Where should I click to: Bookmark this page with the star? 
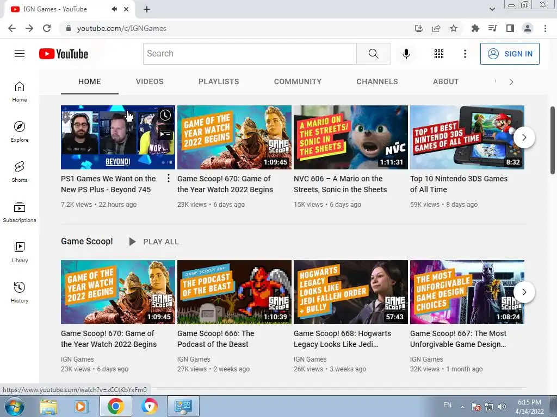(x=454, y=28)
